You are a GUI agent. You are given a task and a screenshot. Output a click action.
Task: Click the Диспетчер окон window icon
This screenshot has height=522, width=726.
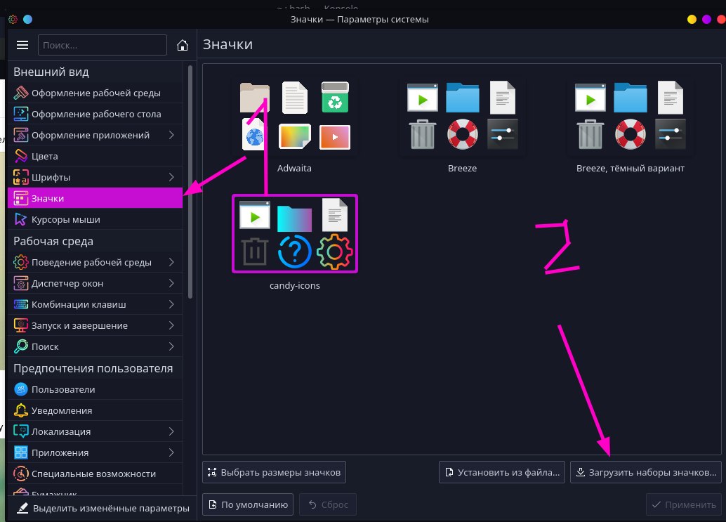click(21, 283)
